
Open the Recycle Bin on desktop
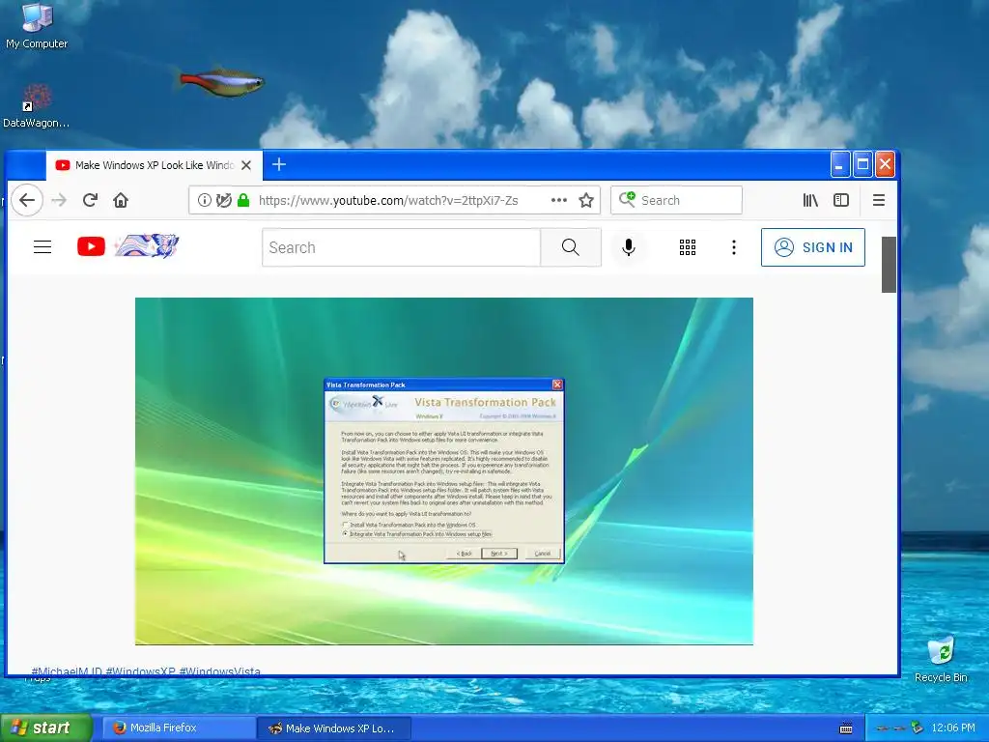941,659
